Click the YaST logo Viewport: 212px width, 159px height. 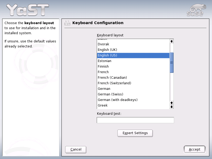pyautogui.click(x=26, y=9)
